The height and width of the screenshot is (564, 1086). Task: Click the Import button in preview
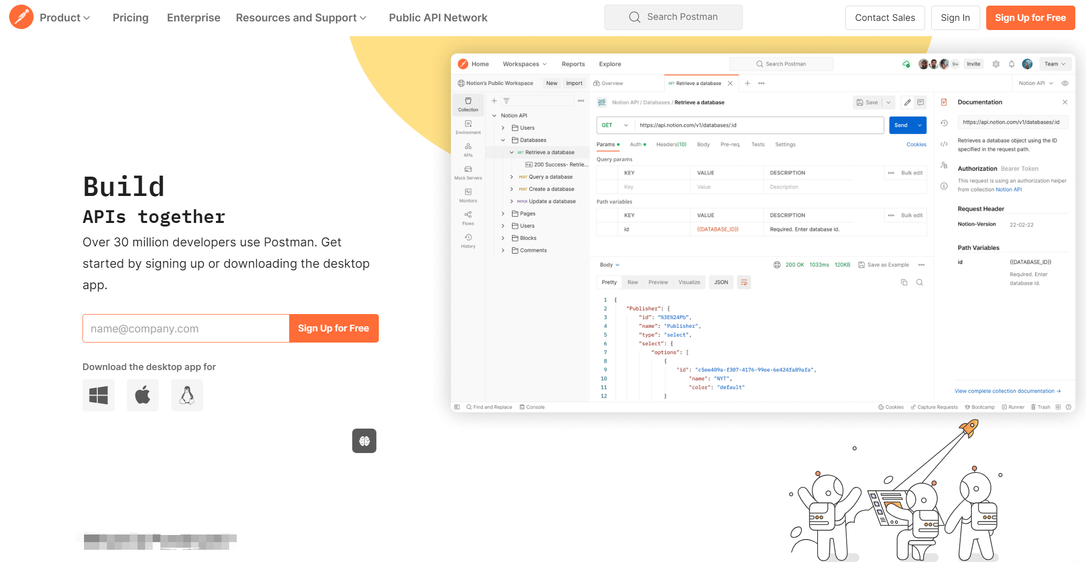click(574, 83)
